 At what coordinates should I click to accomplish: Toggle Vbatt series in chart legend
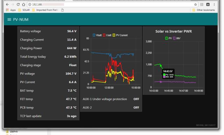coord(97,35)
